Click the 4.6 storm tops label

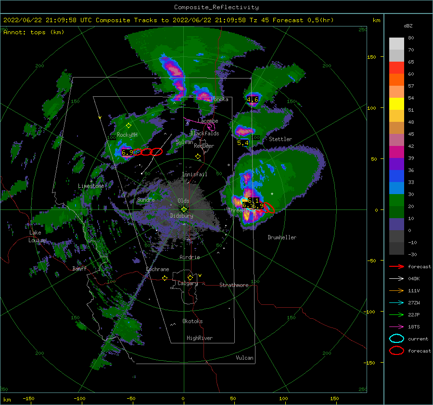[x=253, y=100]
